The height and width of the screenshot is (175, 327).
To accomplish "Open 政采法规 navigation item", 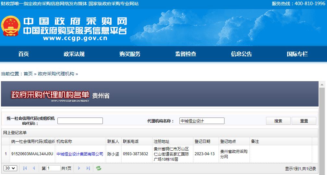I will pyautogui.click(x=74, y=54).
